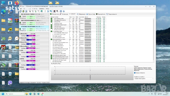Open the Alerts tab
This screenshot has height=96, width=170.
112,14
